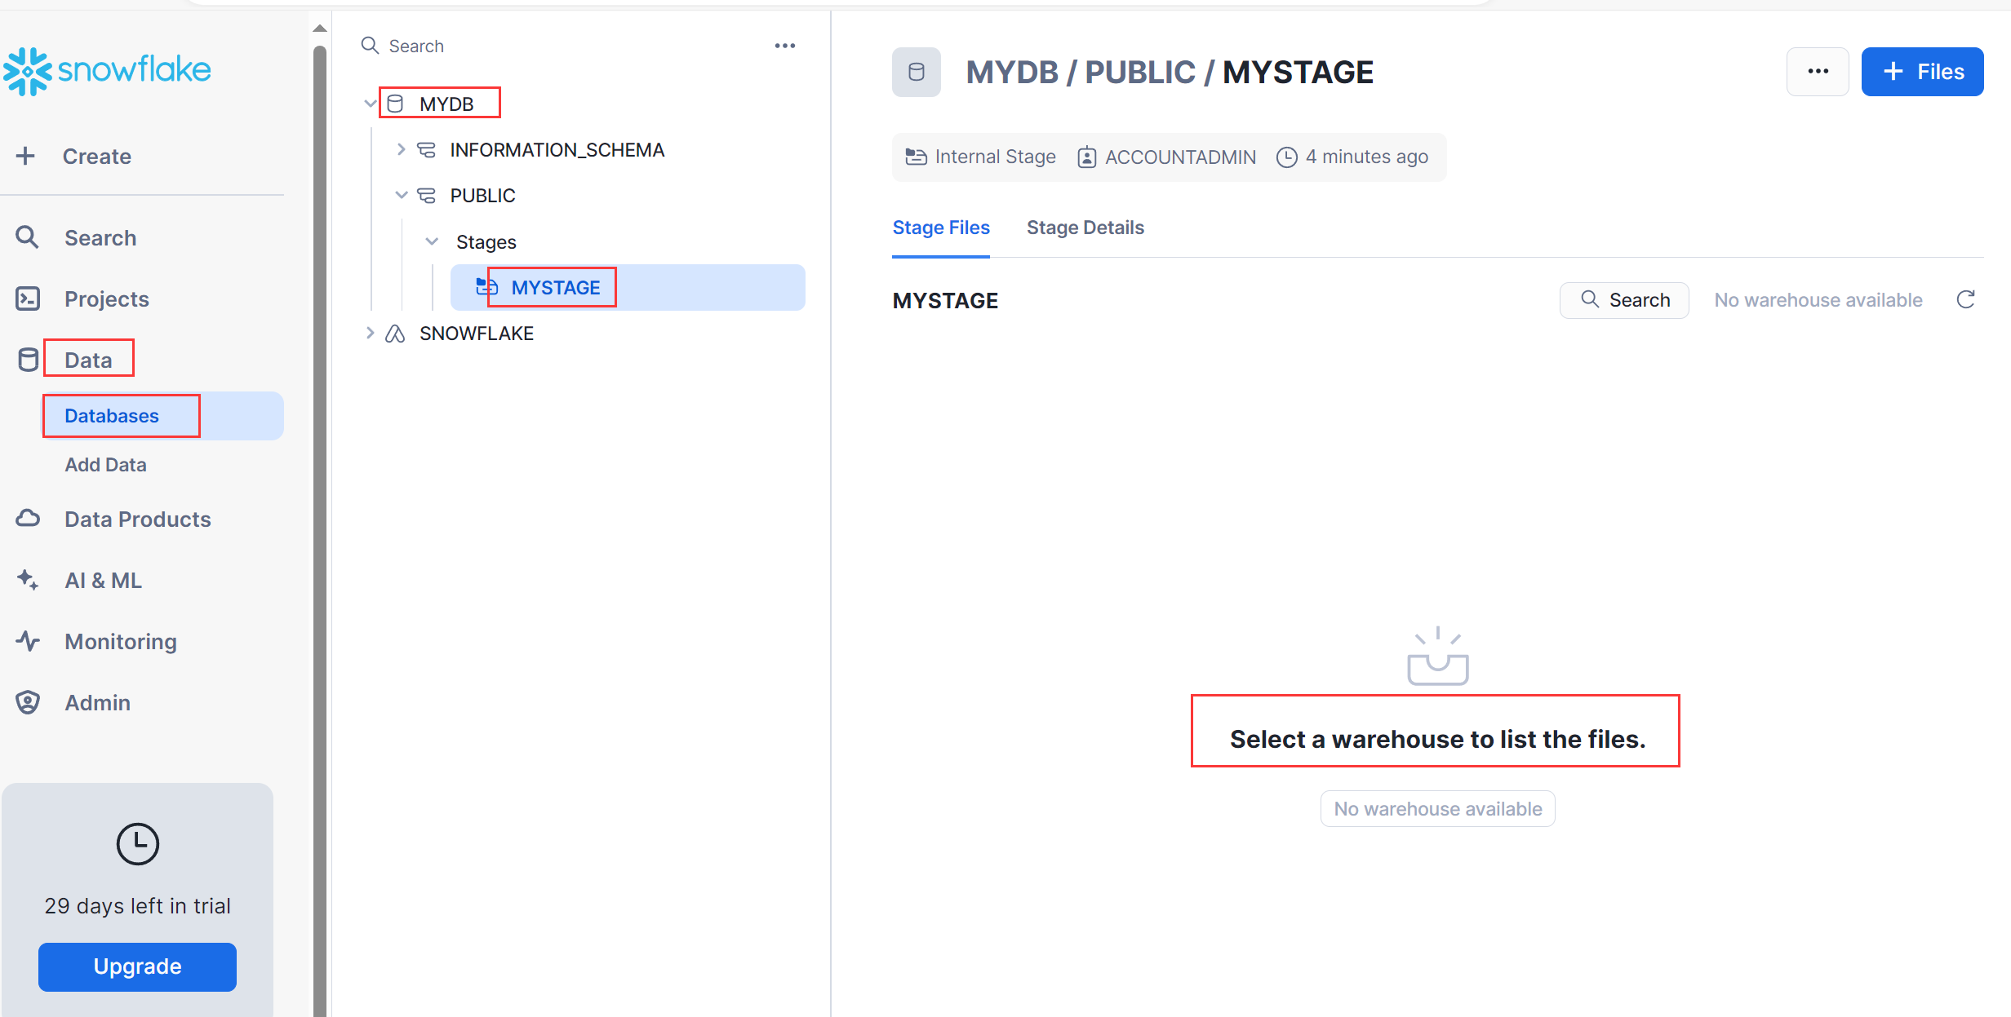This screenshot has height=1017, width=2011.
Task: Click the Search button in the MYSTAGE panel
Action: click(1623, 300)
